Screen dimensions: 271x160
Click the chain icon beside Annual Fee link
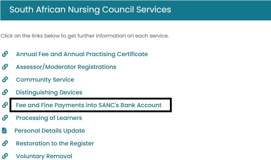point(5,54)
